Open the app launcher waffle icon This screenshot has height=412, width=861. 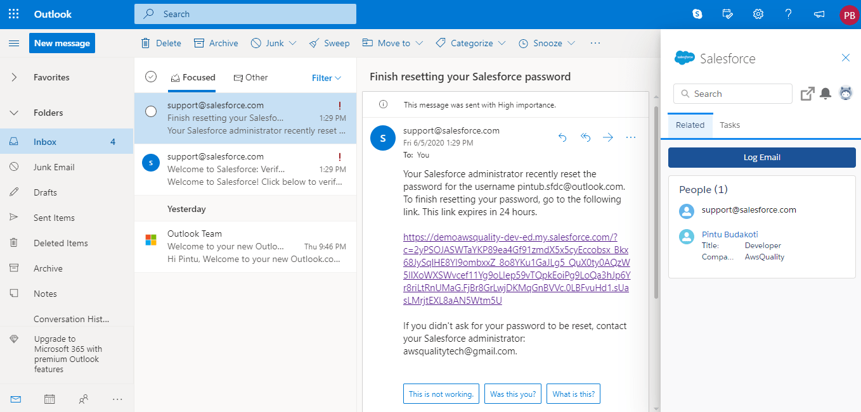point(14,14)
